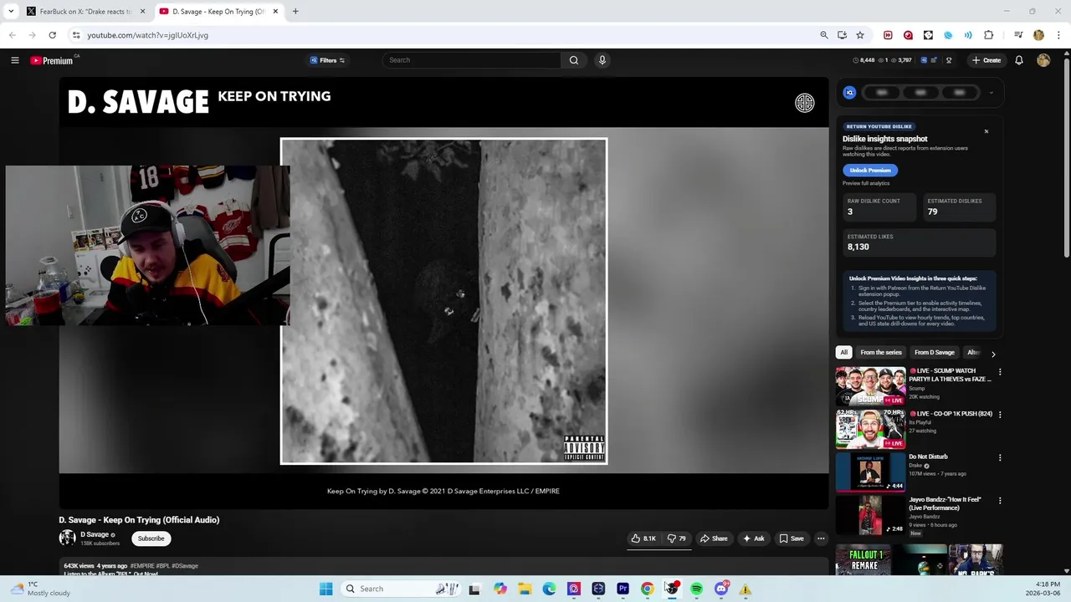The height and width of the screenshot is (602, 1071).
Task: Bookmark this page with star icon
Action: pos(859,35)
